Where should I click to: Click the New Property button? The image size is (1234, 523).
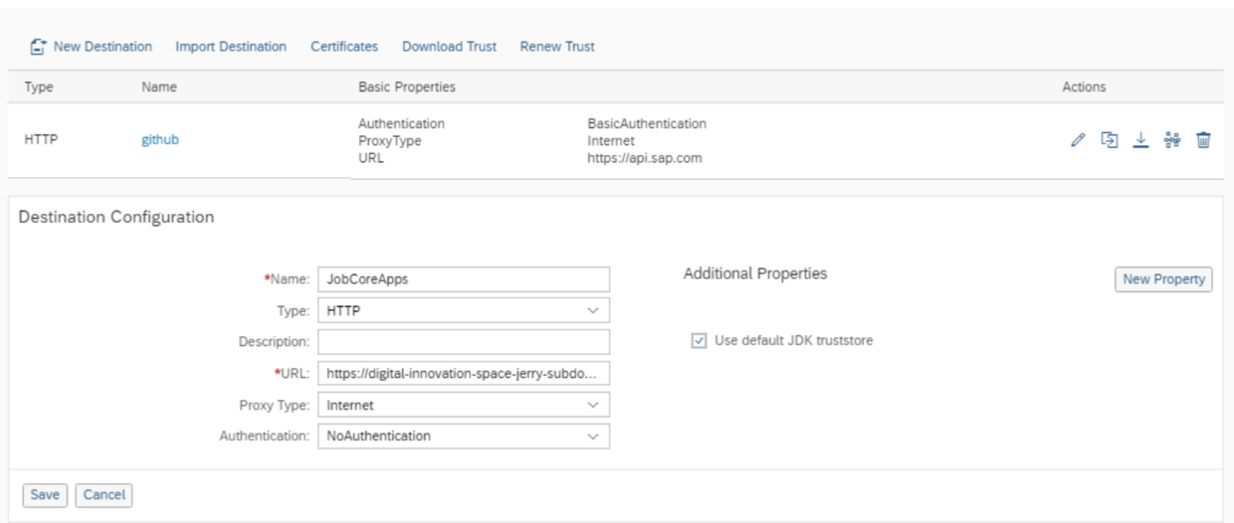point(1163,279)
